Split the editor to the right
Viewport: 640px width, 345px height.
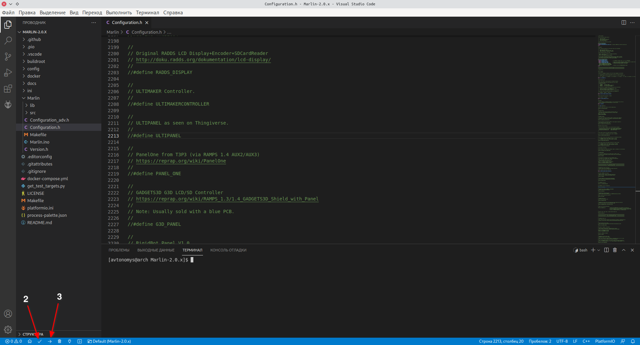(x=624, y=23)
